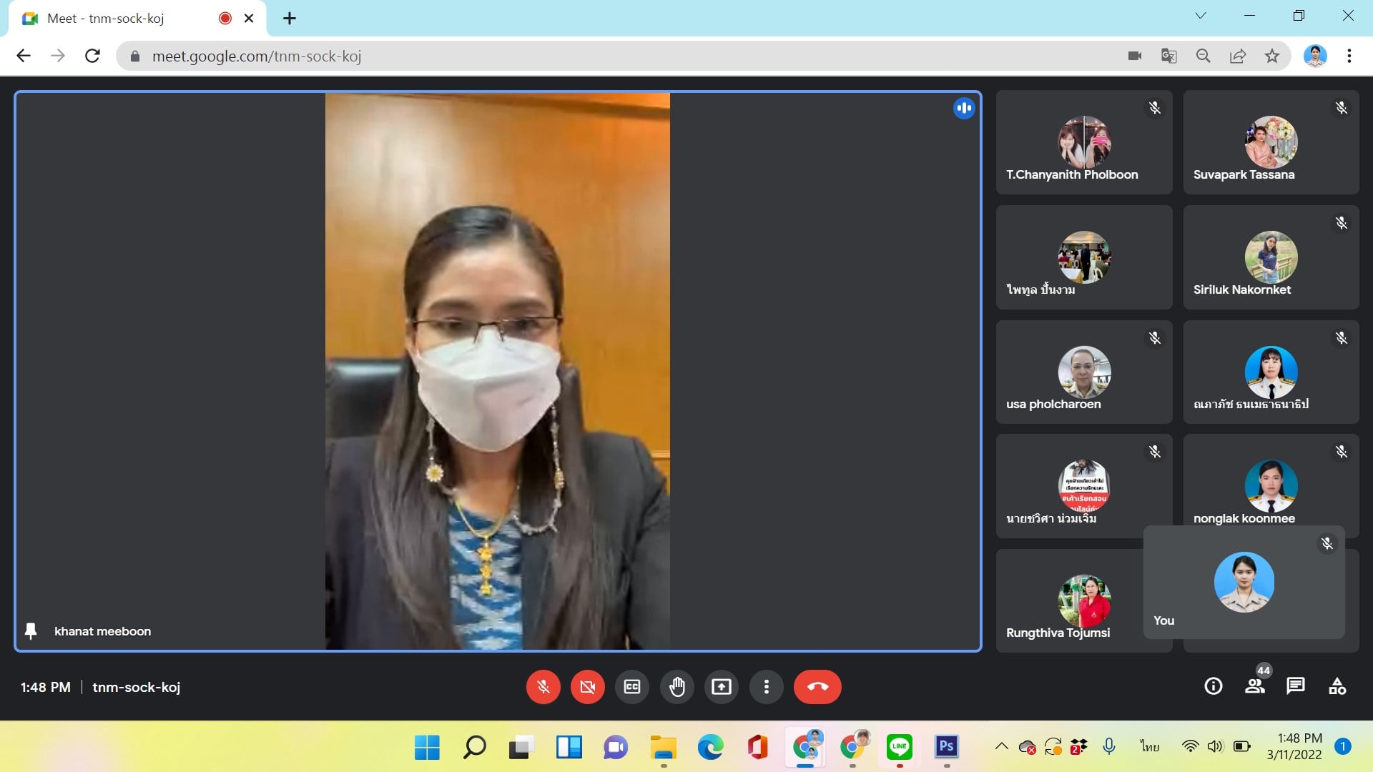Viewport: 1373px width, 772px height.
Task: Open the Present now screen share button
Action: coord(722,687)
